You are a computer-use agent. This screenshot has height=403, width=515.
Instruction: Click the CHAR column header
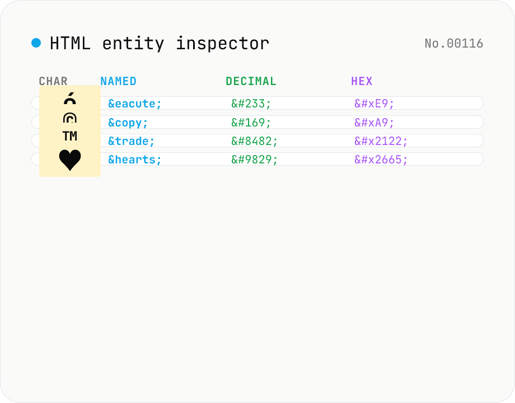coord(53,81)
